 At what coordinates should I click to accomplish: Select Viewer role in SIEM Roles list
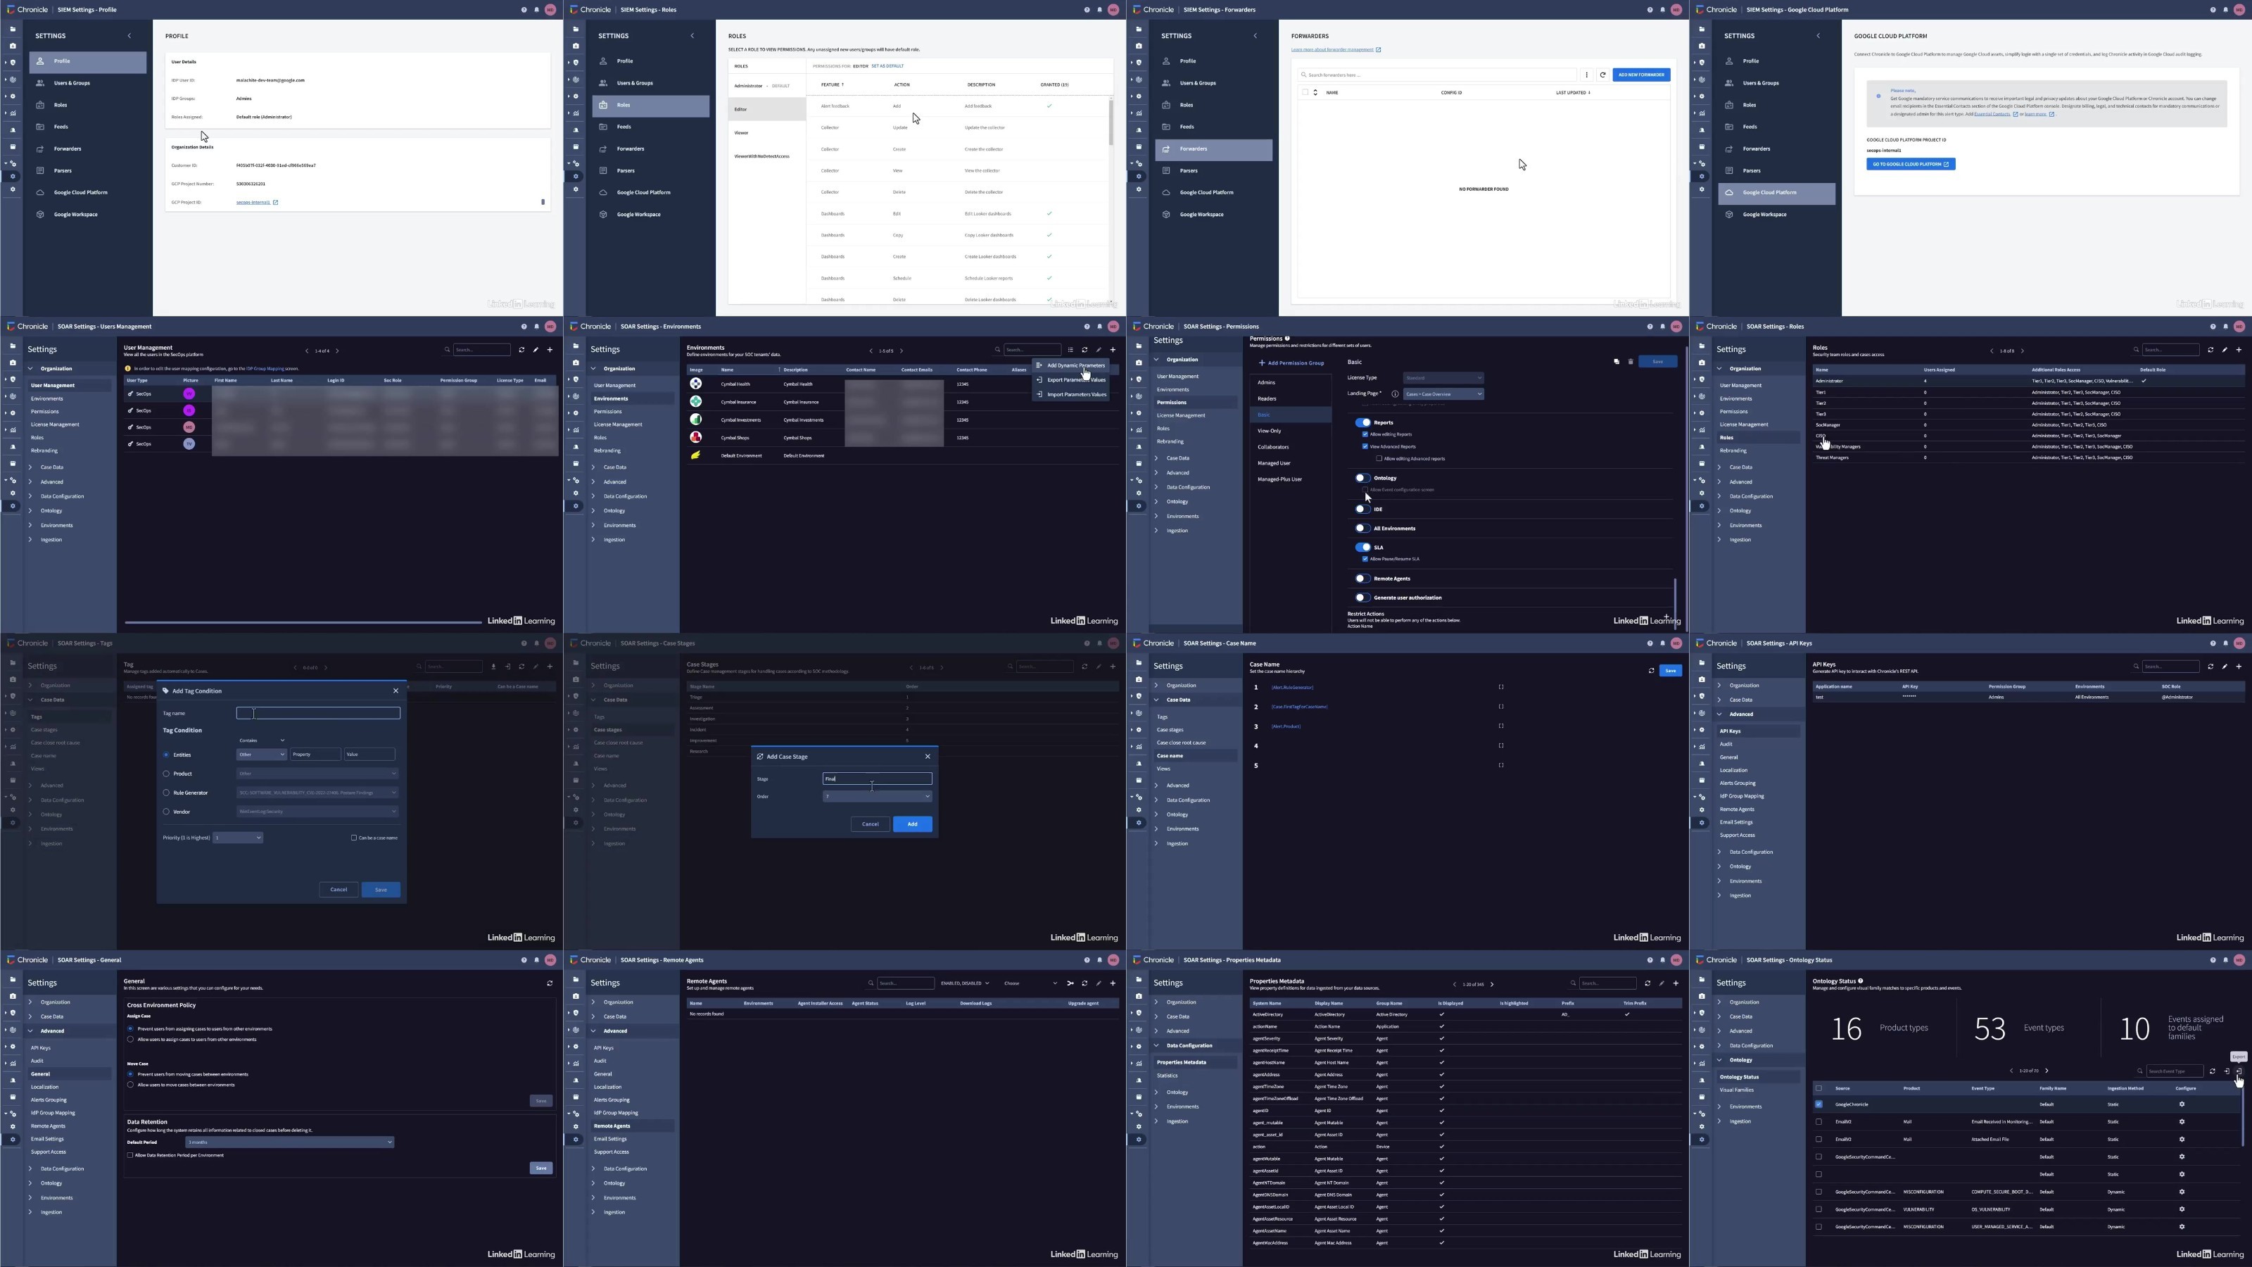(x=741, y=133)
